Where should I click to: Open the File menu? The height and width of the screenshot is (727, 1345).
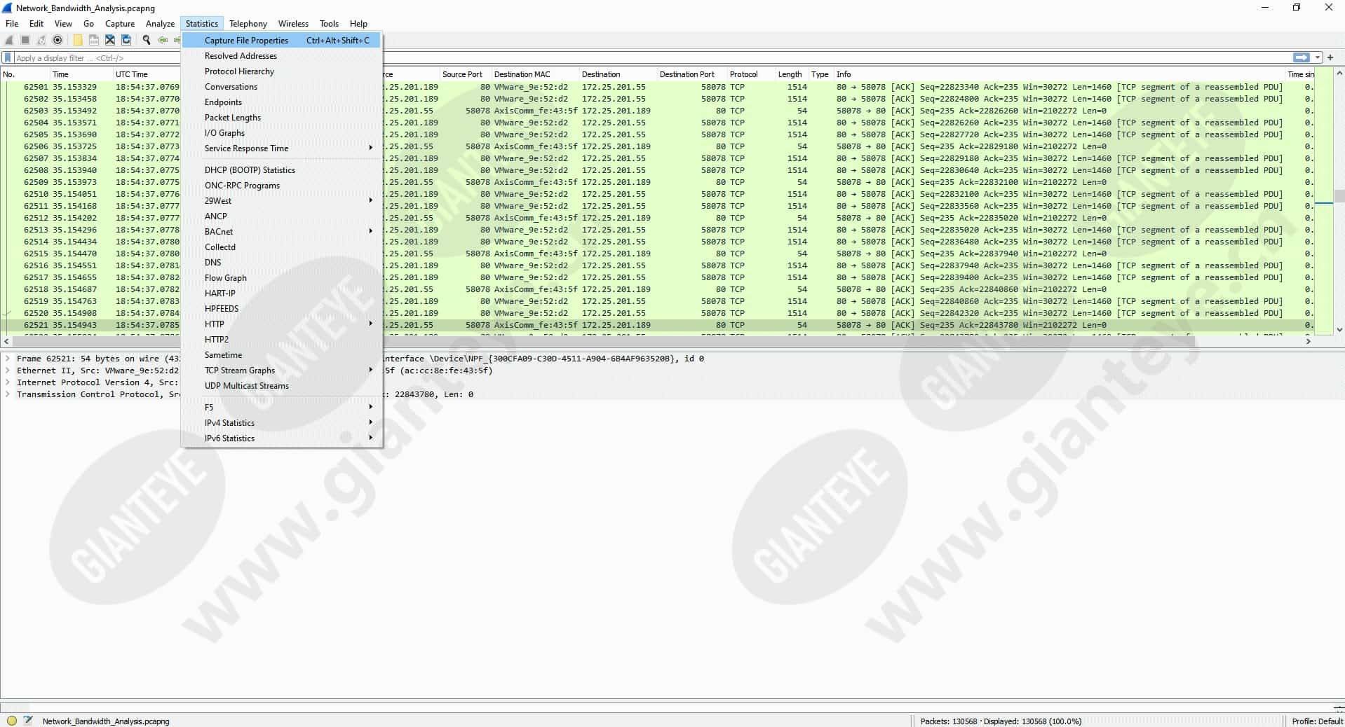point(12,23)
